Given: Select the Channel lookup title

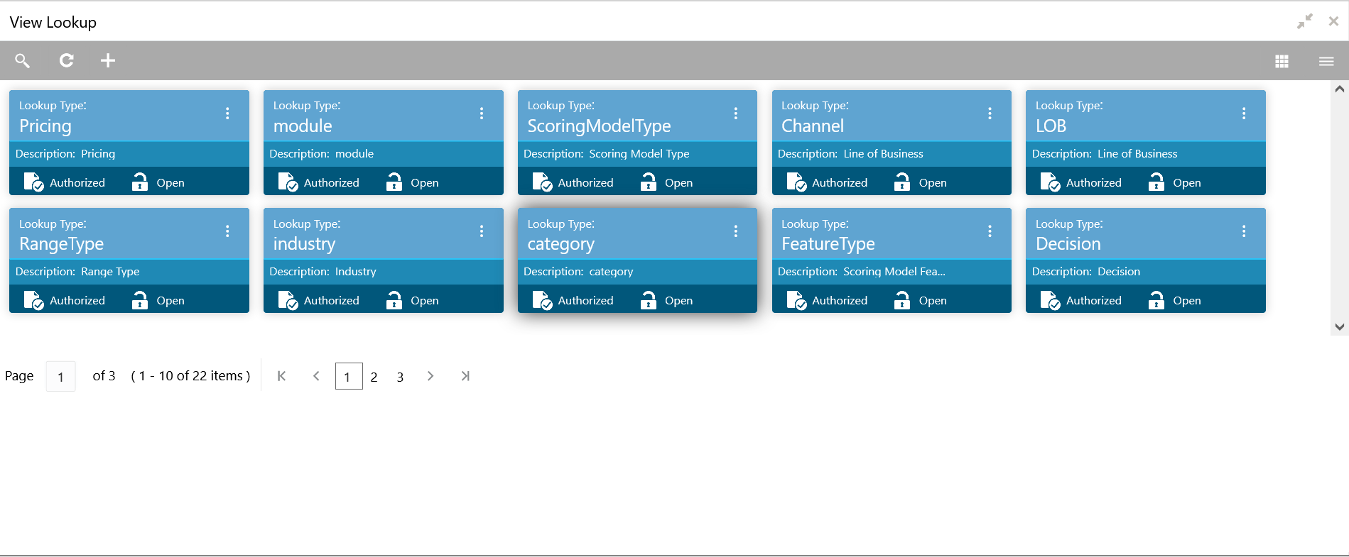Looking at the screenshot, I should pyautogui.click(x=813, y=126).
